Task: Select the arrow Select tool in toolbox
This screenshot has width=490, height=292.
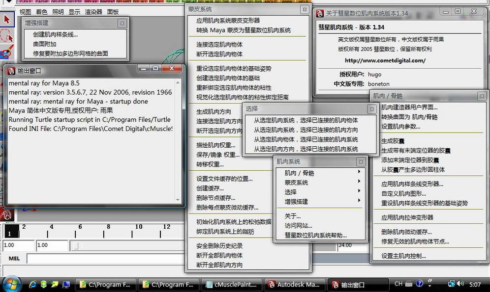Action: pyautogui.click(x=7, y=20)
